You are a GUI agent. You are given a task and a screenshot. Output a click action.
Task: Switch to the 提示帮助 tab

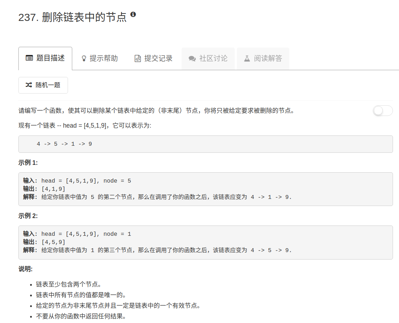99,59
